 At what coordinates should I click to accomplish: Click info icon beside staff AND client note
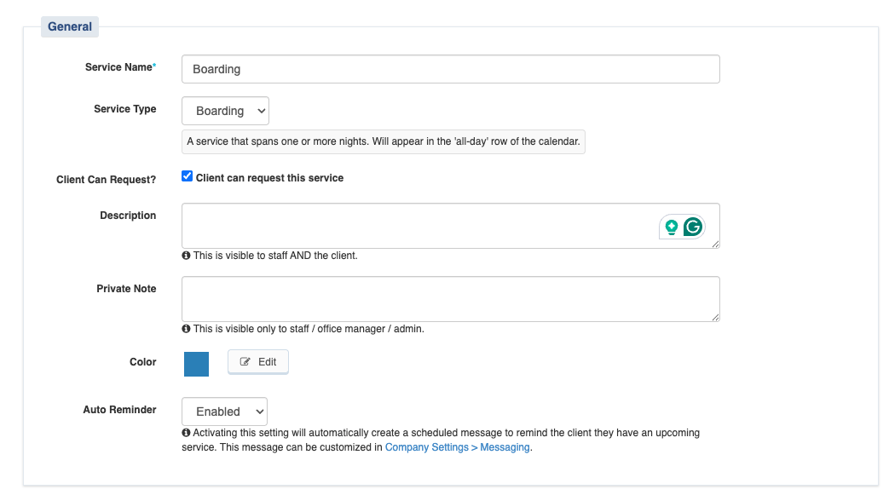click(186, 255)
